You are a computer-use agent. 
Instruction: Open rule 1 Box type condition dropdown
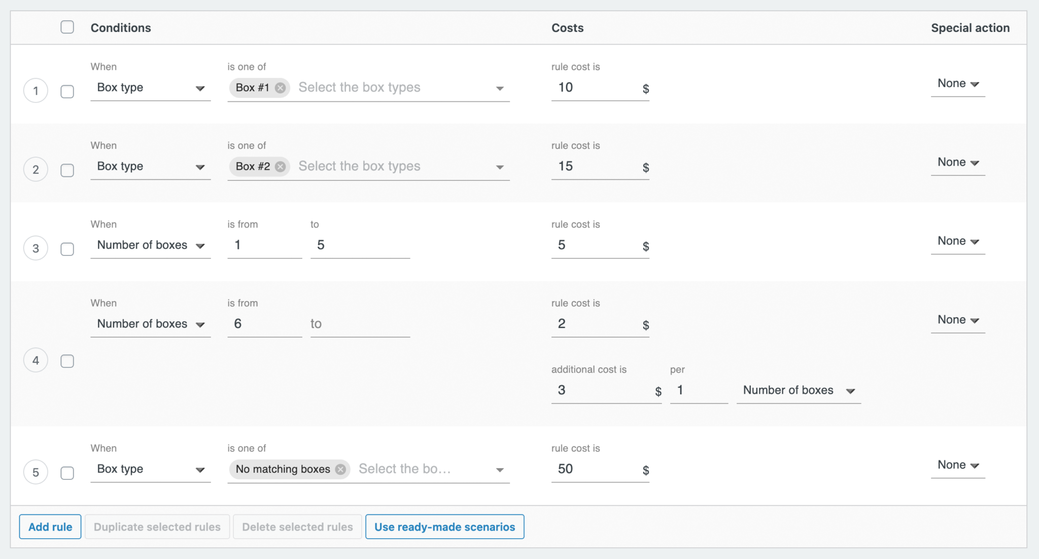point(150,88)
